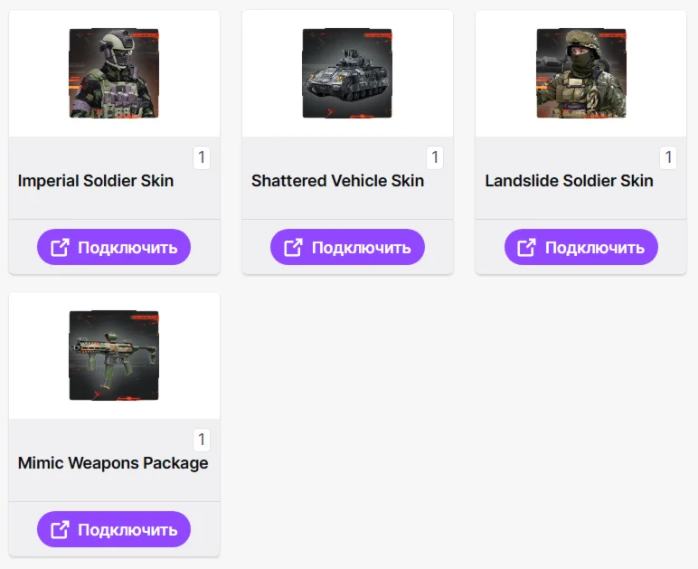Click quantity badge on Landslide Soldier Skin card
698x569 pixels.
(x=668, y=157)
